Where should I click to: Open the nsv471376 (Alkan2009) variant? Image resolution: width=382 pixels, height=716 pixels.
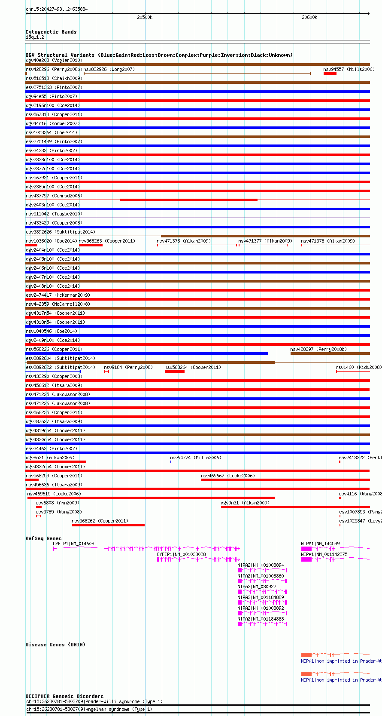click(183, 241)
